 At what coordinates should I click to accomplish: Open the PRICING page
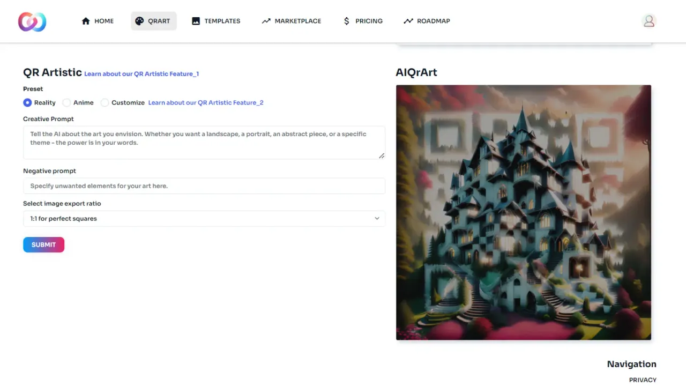click(363, 21)
